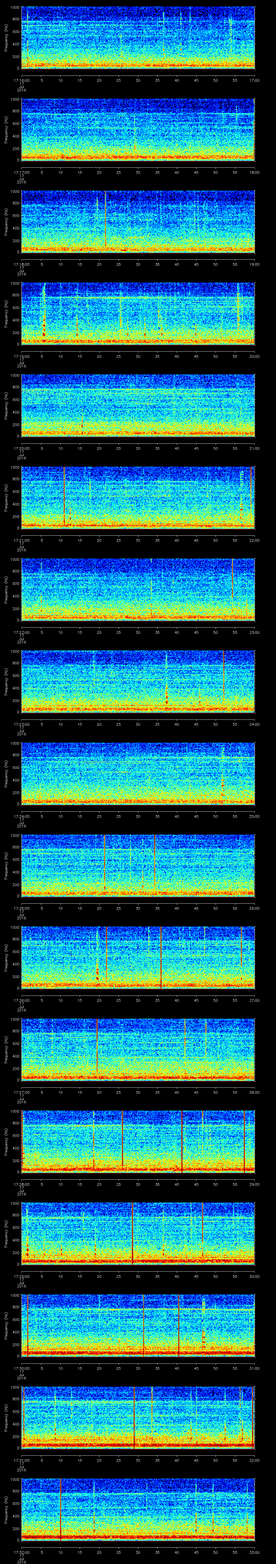Select the spectrogram panel starting at 17:32:00
The image size is (276, 1564).
(138, 1510)
